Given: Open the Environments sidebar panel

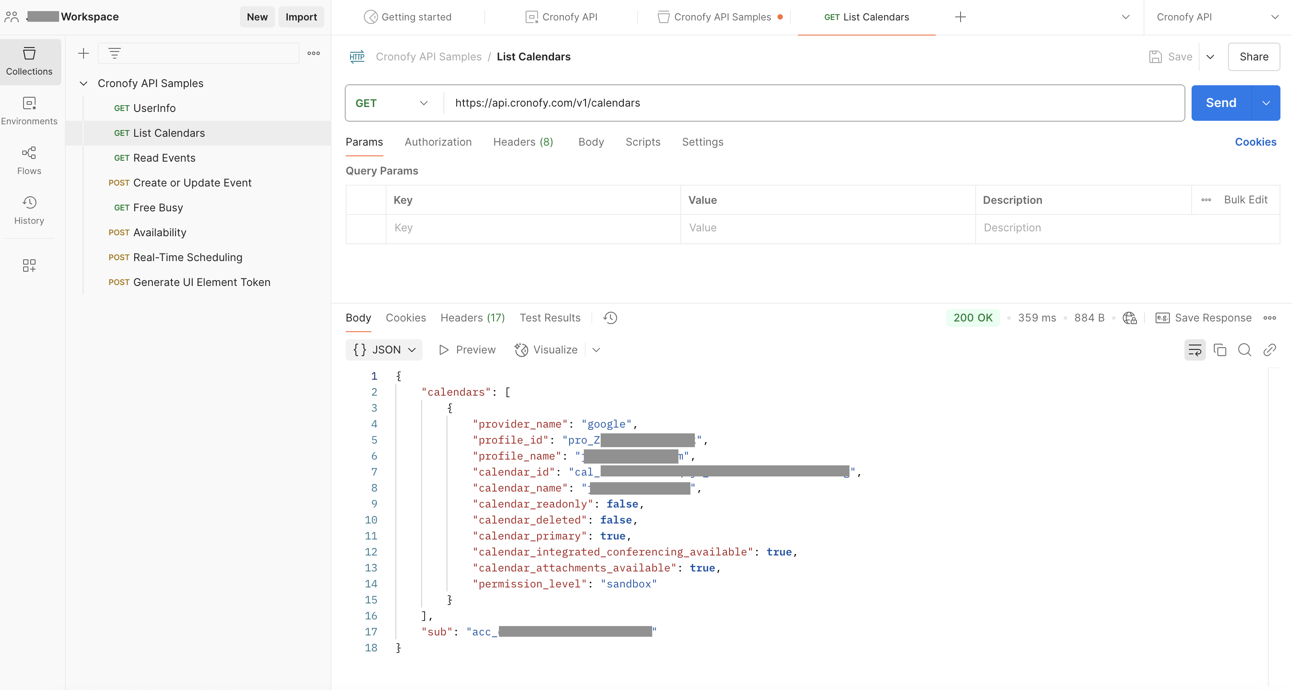Looking at the screenshot, I should 30,111.
